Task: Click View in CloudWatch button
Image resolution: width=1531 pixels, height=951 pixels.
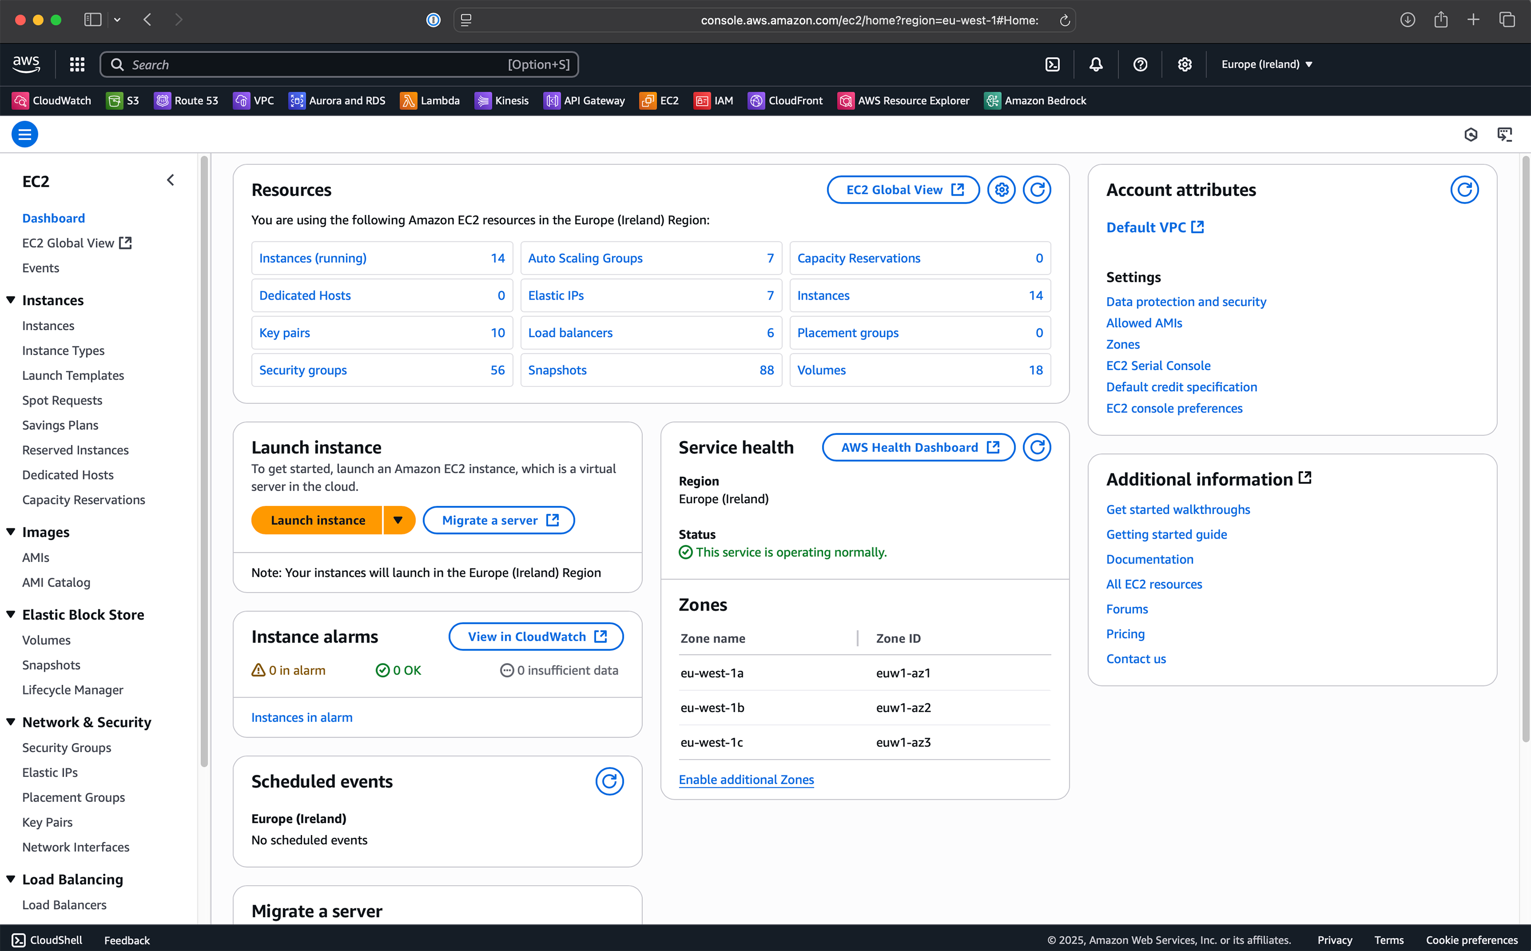Action: point(536,637)
